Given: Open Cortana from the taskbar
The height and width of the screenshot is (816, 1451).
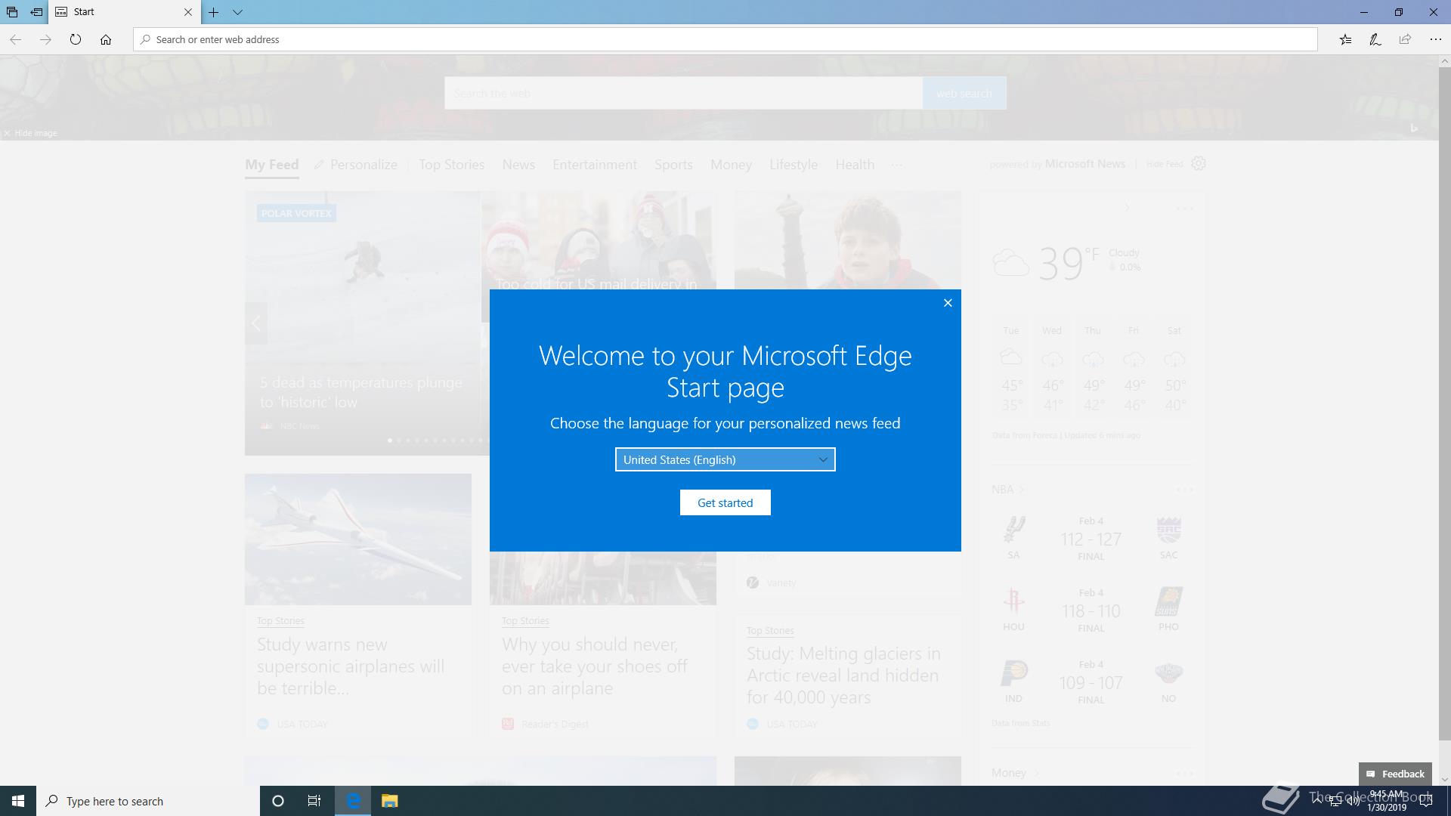Looking at the screenshot, I should pyautogui.click(x=278, y=801).
